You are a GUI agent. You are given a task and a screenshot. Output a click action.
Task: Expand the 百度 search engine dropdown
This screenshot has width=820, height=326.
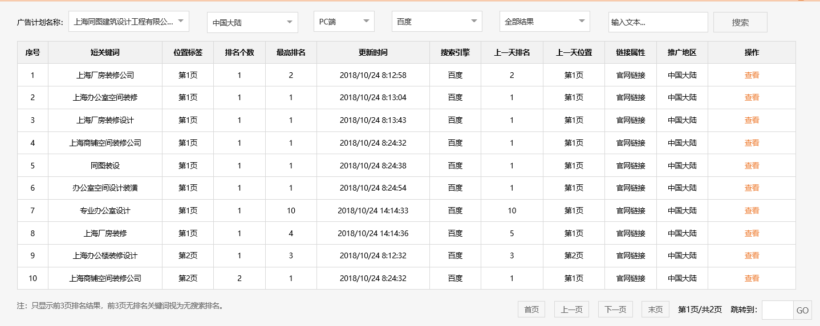(437, 22)
